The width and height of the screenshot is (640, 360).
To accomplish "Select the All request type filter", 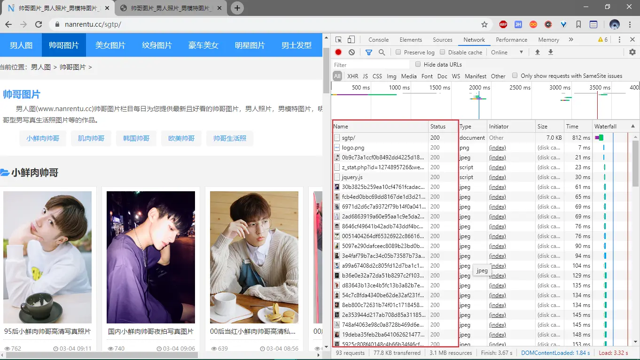I will point(337,76).
